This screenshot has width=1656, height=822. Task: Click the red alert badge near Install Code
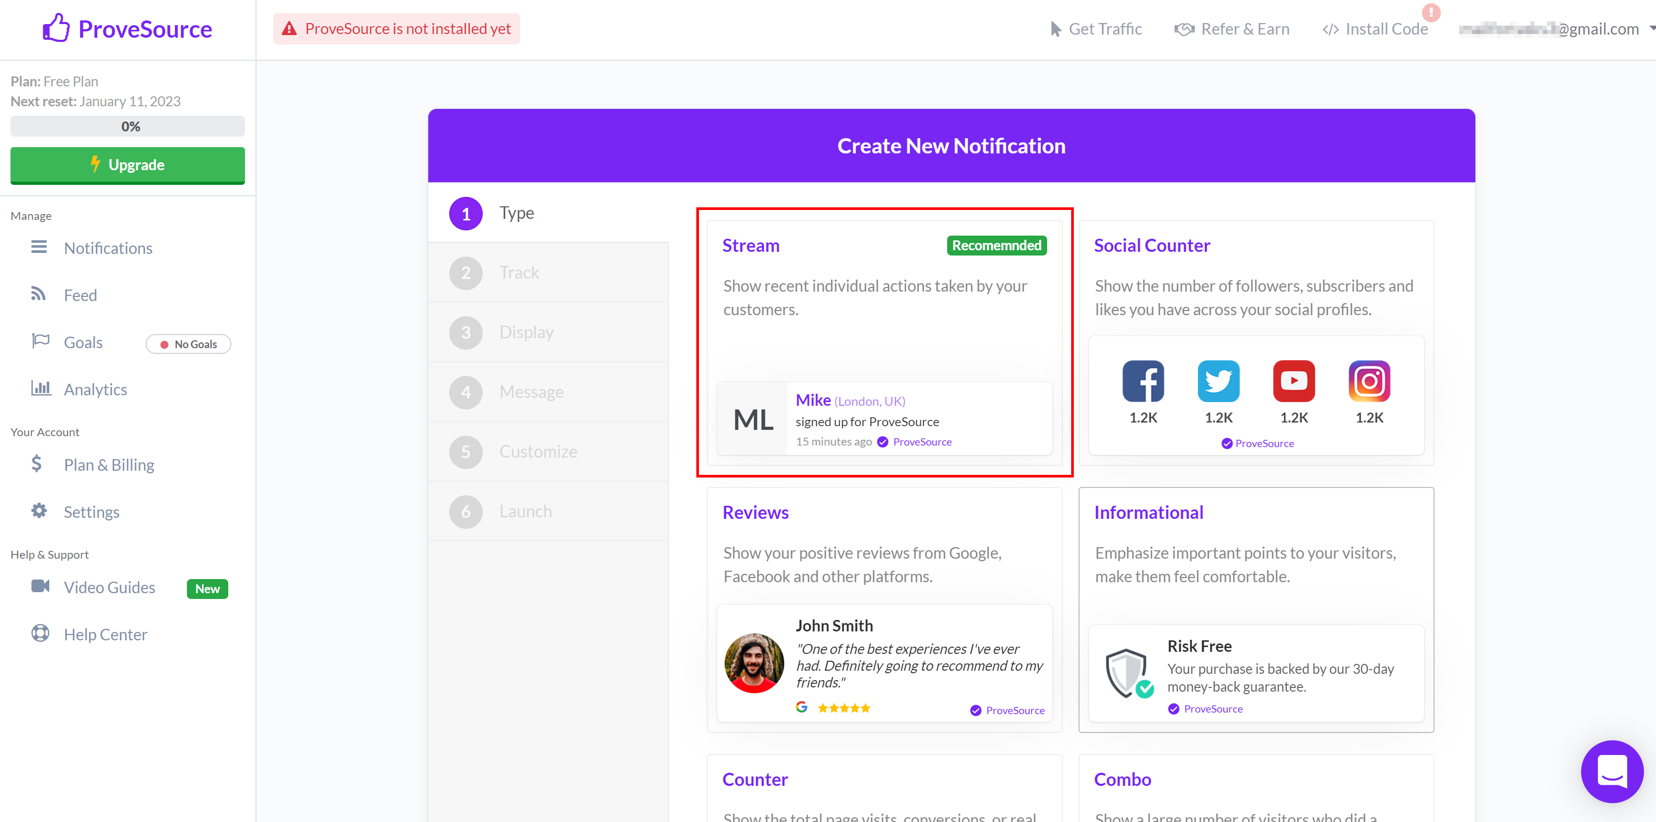click(1431, 12)
